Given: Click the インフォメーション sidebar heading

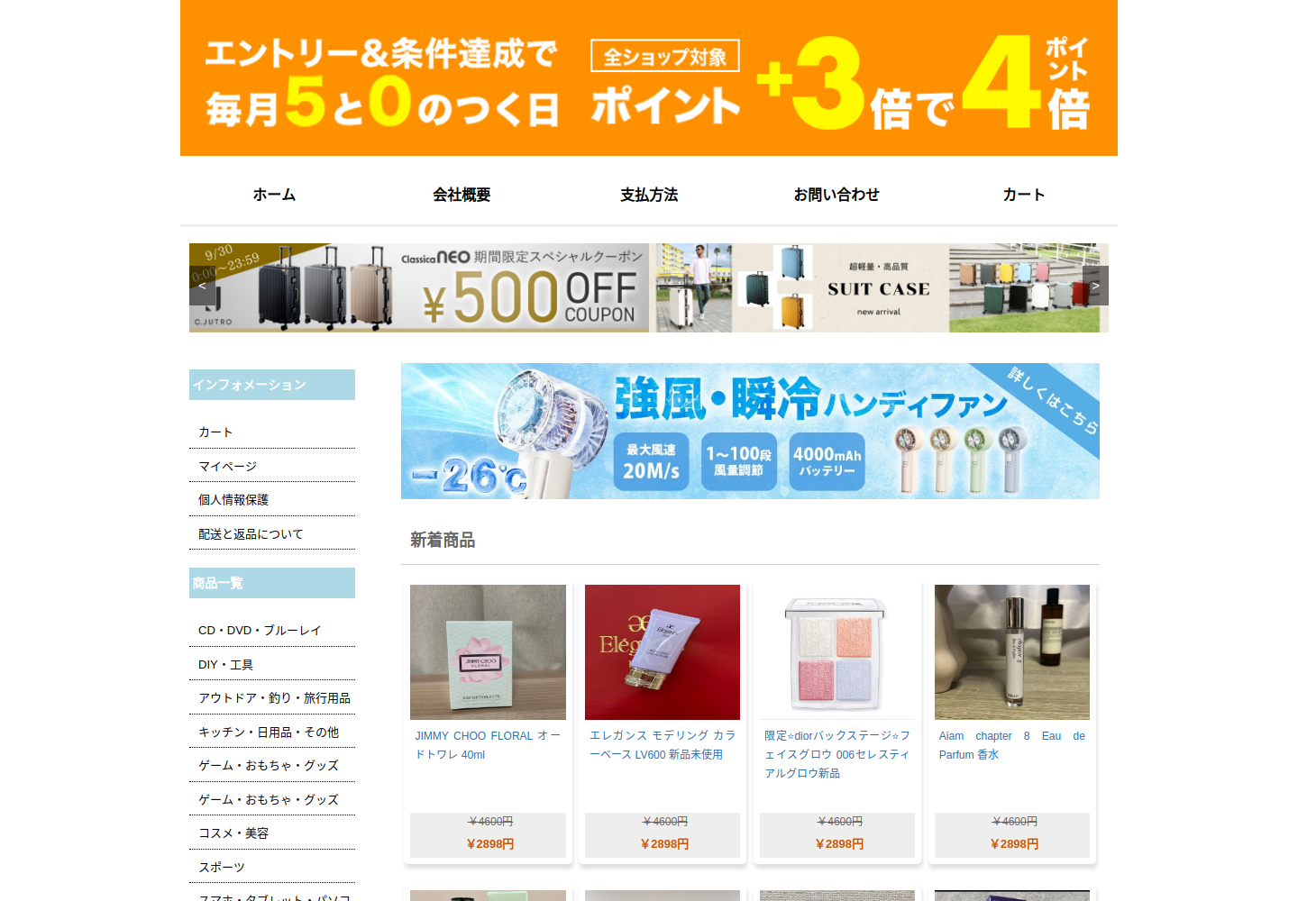Looking at the screenshot, I should (272, 385).
